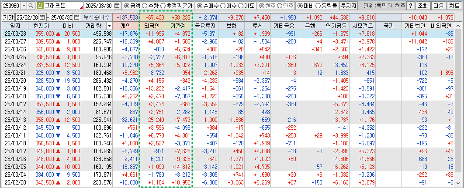The height and width of the screenshot is (188, 464).
Task: Click the stock code field 259960
Action: point(10,6)
